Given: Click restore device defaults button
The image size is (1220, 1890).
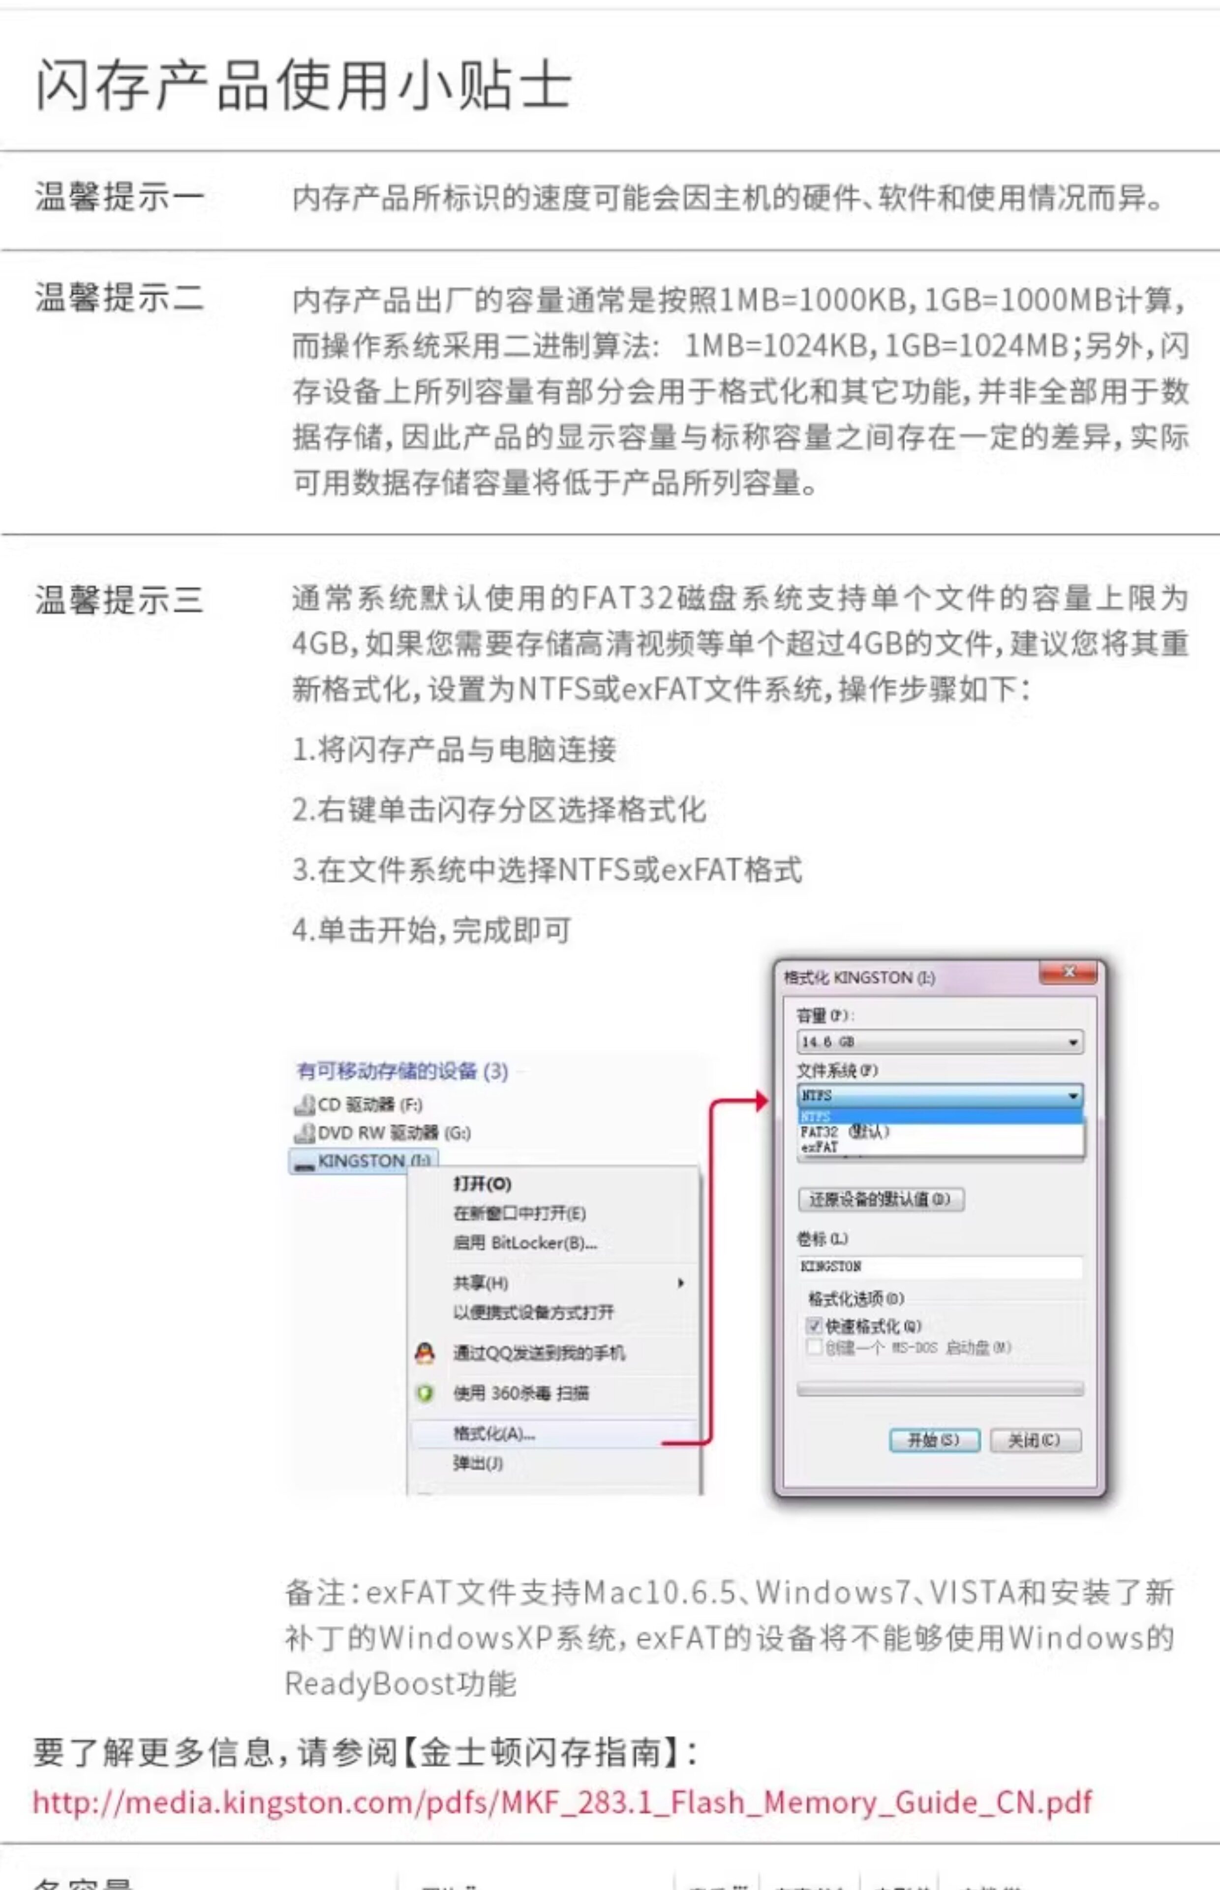Looking at the screenshot, I should tap(881, 1199).
